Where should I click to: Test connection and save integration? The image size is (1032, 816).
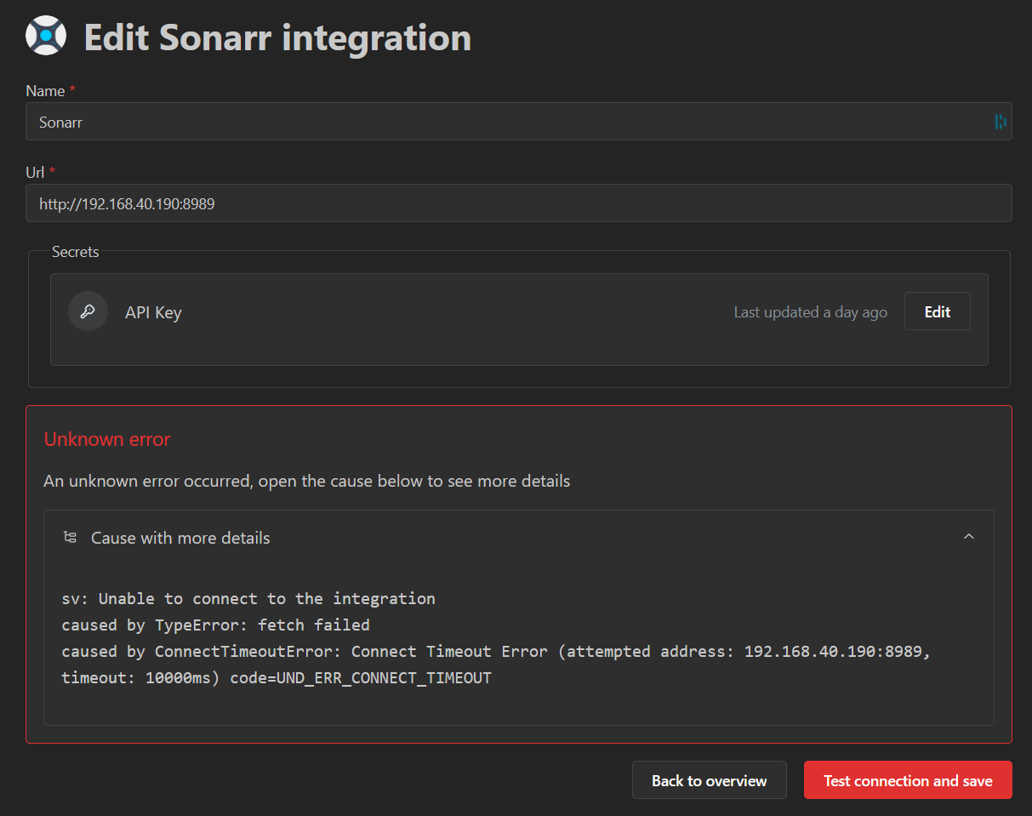pos(908,780)
